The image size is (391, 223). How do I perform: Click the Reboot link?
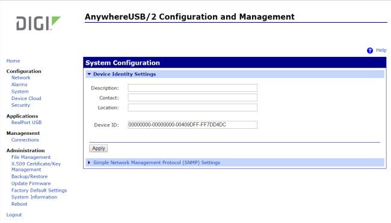19,204
